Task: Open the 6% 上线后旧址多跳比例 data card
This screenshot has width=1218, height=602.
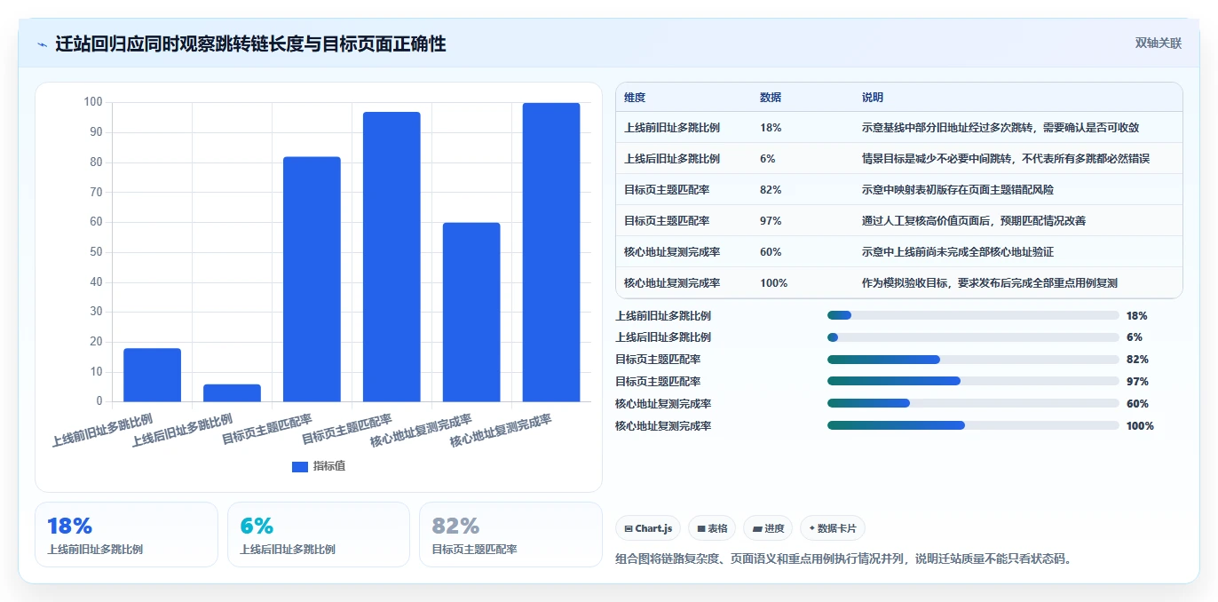Action: click(x=319, y=535)
